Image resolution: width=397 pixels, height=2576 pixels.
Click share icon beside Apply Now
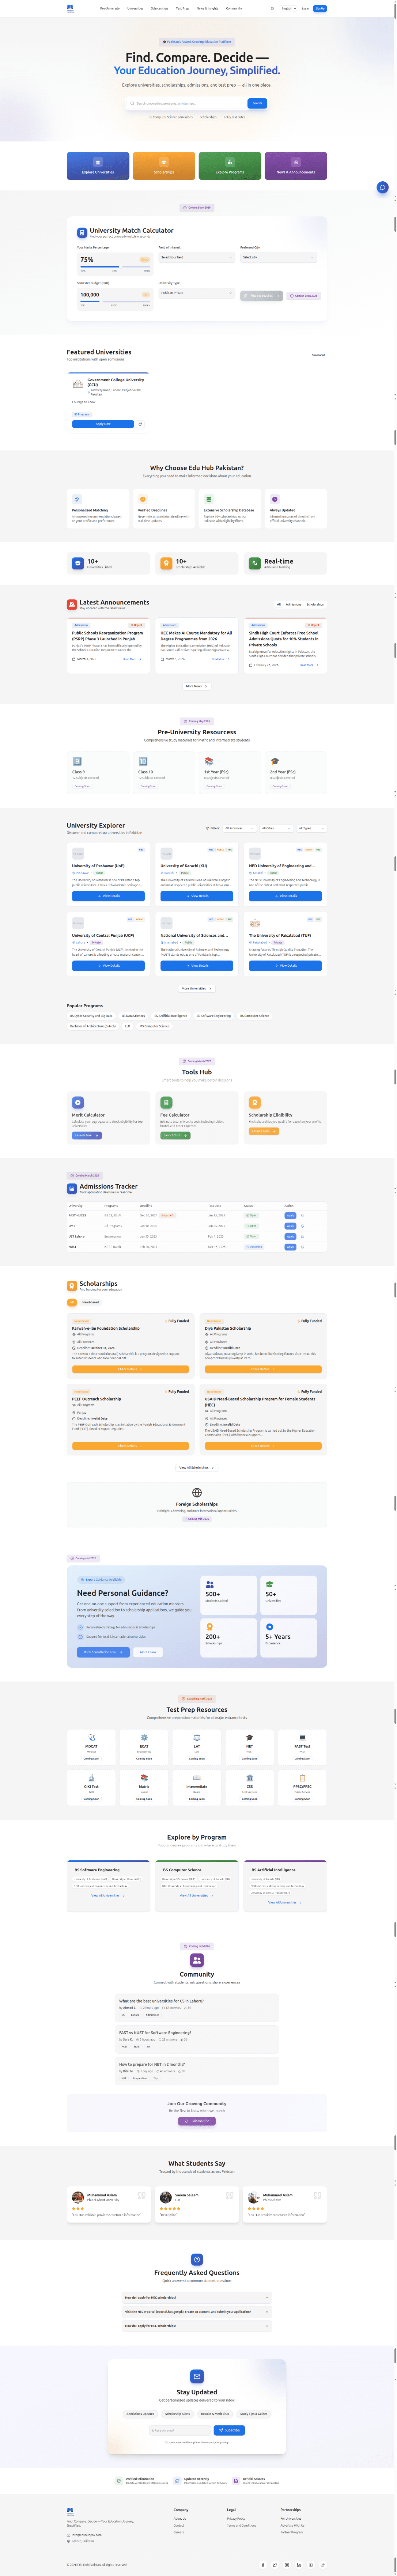[140, 424]
